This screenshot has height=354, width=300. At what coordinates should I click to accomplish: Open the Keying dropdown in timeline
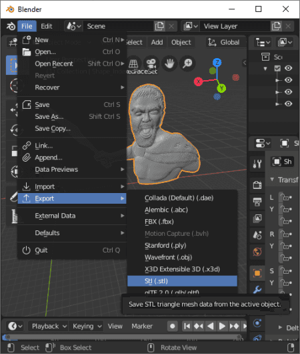coord(87,326)
